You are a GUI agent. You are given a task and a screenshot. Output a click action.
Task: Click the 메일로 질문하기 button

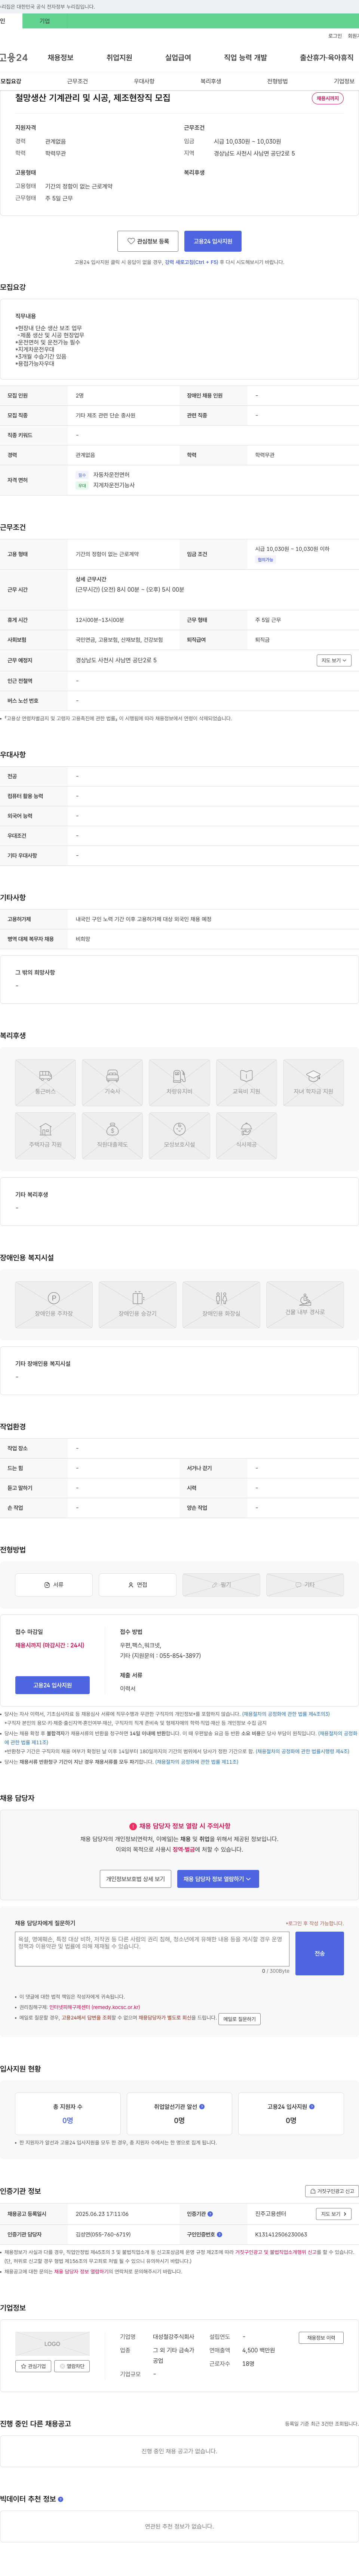coord(239,2019)
